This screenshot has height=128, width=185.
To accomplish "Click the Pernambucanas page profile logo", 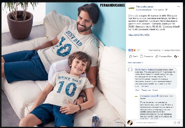I will [131, 8].
